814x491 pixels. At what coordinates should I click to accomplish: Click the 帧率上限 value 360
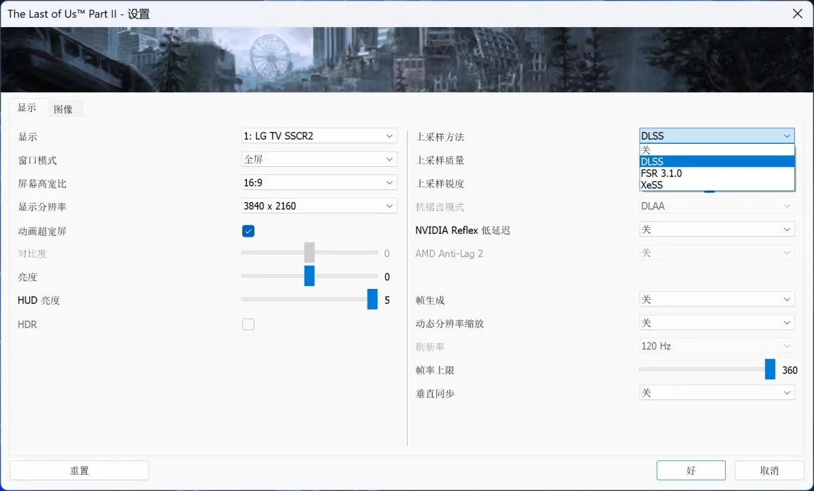[x=790, y=370]
